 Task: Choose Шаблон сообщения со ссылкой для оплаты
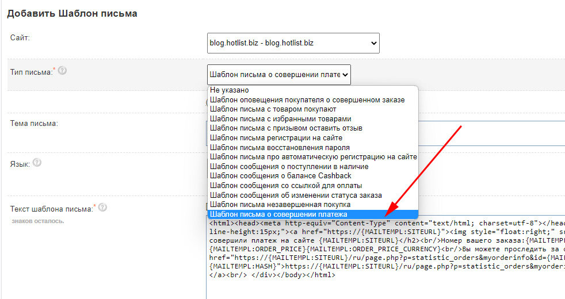click(286, 185)
